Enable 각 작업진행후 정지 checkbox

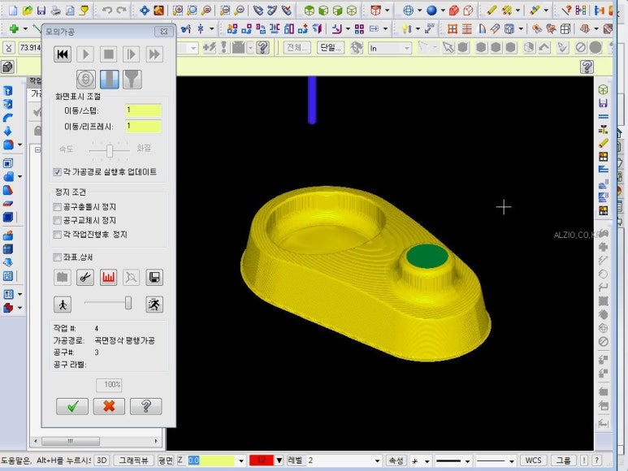[57, 235]
